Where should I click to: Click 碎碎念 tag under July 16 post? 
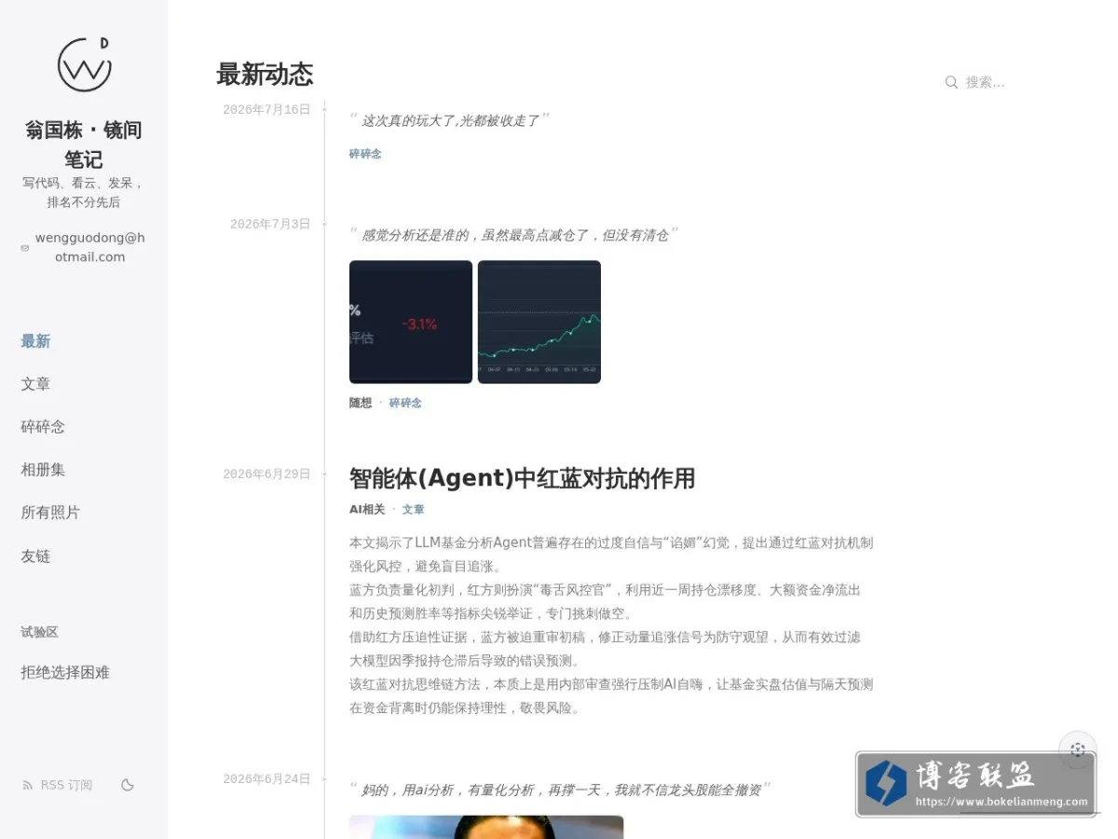[365, 154]
